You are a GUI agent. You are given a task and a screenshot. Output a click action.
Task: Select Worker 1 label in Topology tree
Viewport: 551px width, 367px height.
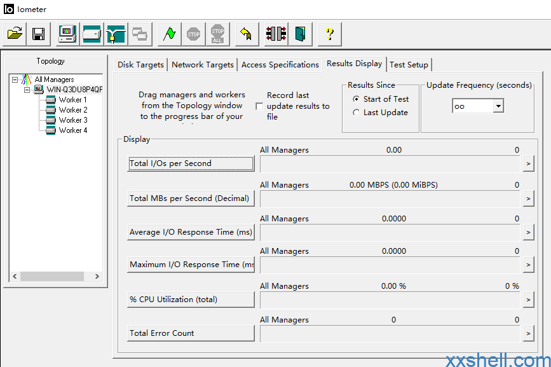pyautogui.click(x=72, y=100)
